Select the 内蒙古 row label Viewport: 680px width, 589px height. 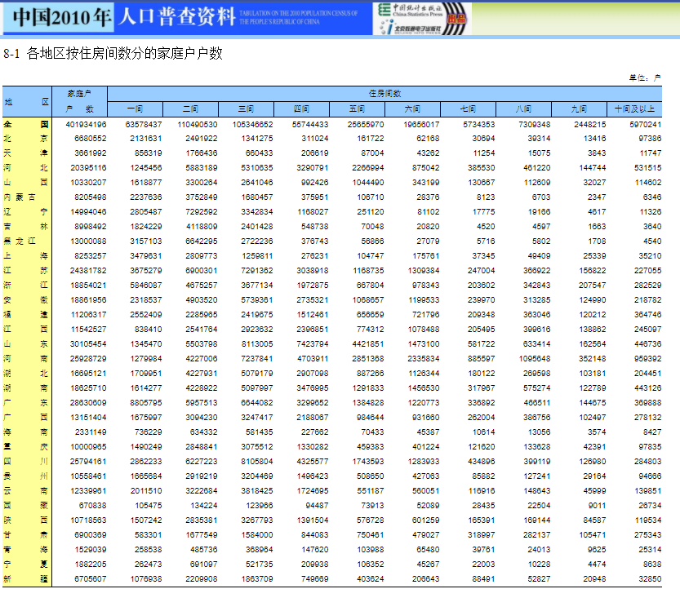point(20,197)
